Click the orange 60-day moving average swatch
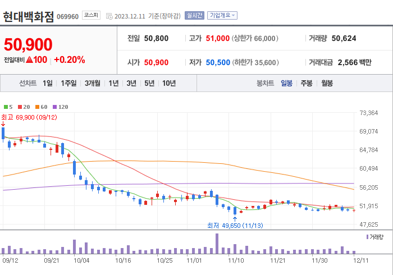The width and height of the screenshot is (393, 275). [38, 107]
